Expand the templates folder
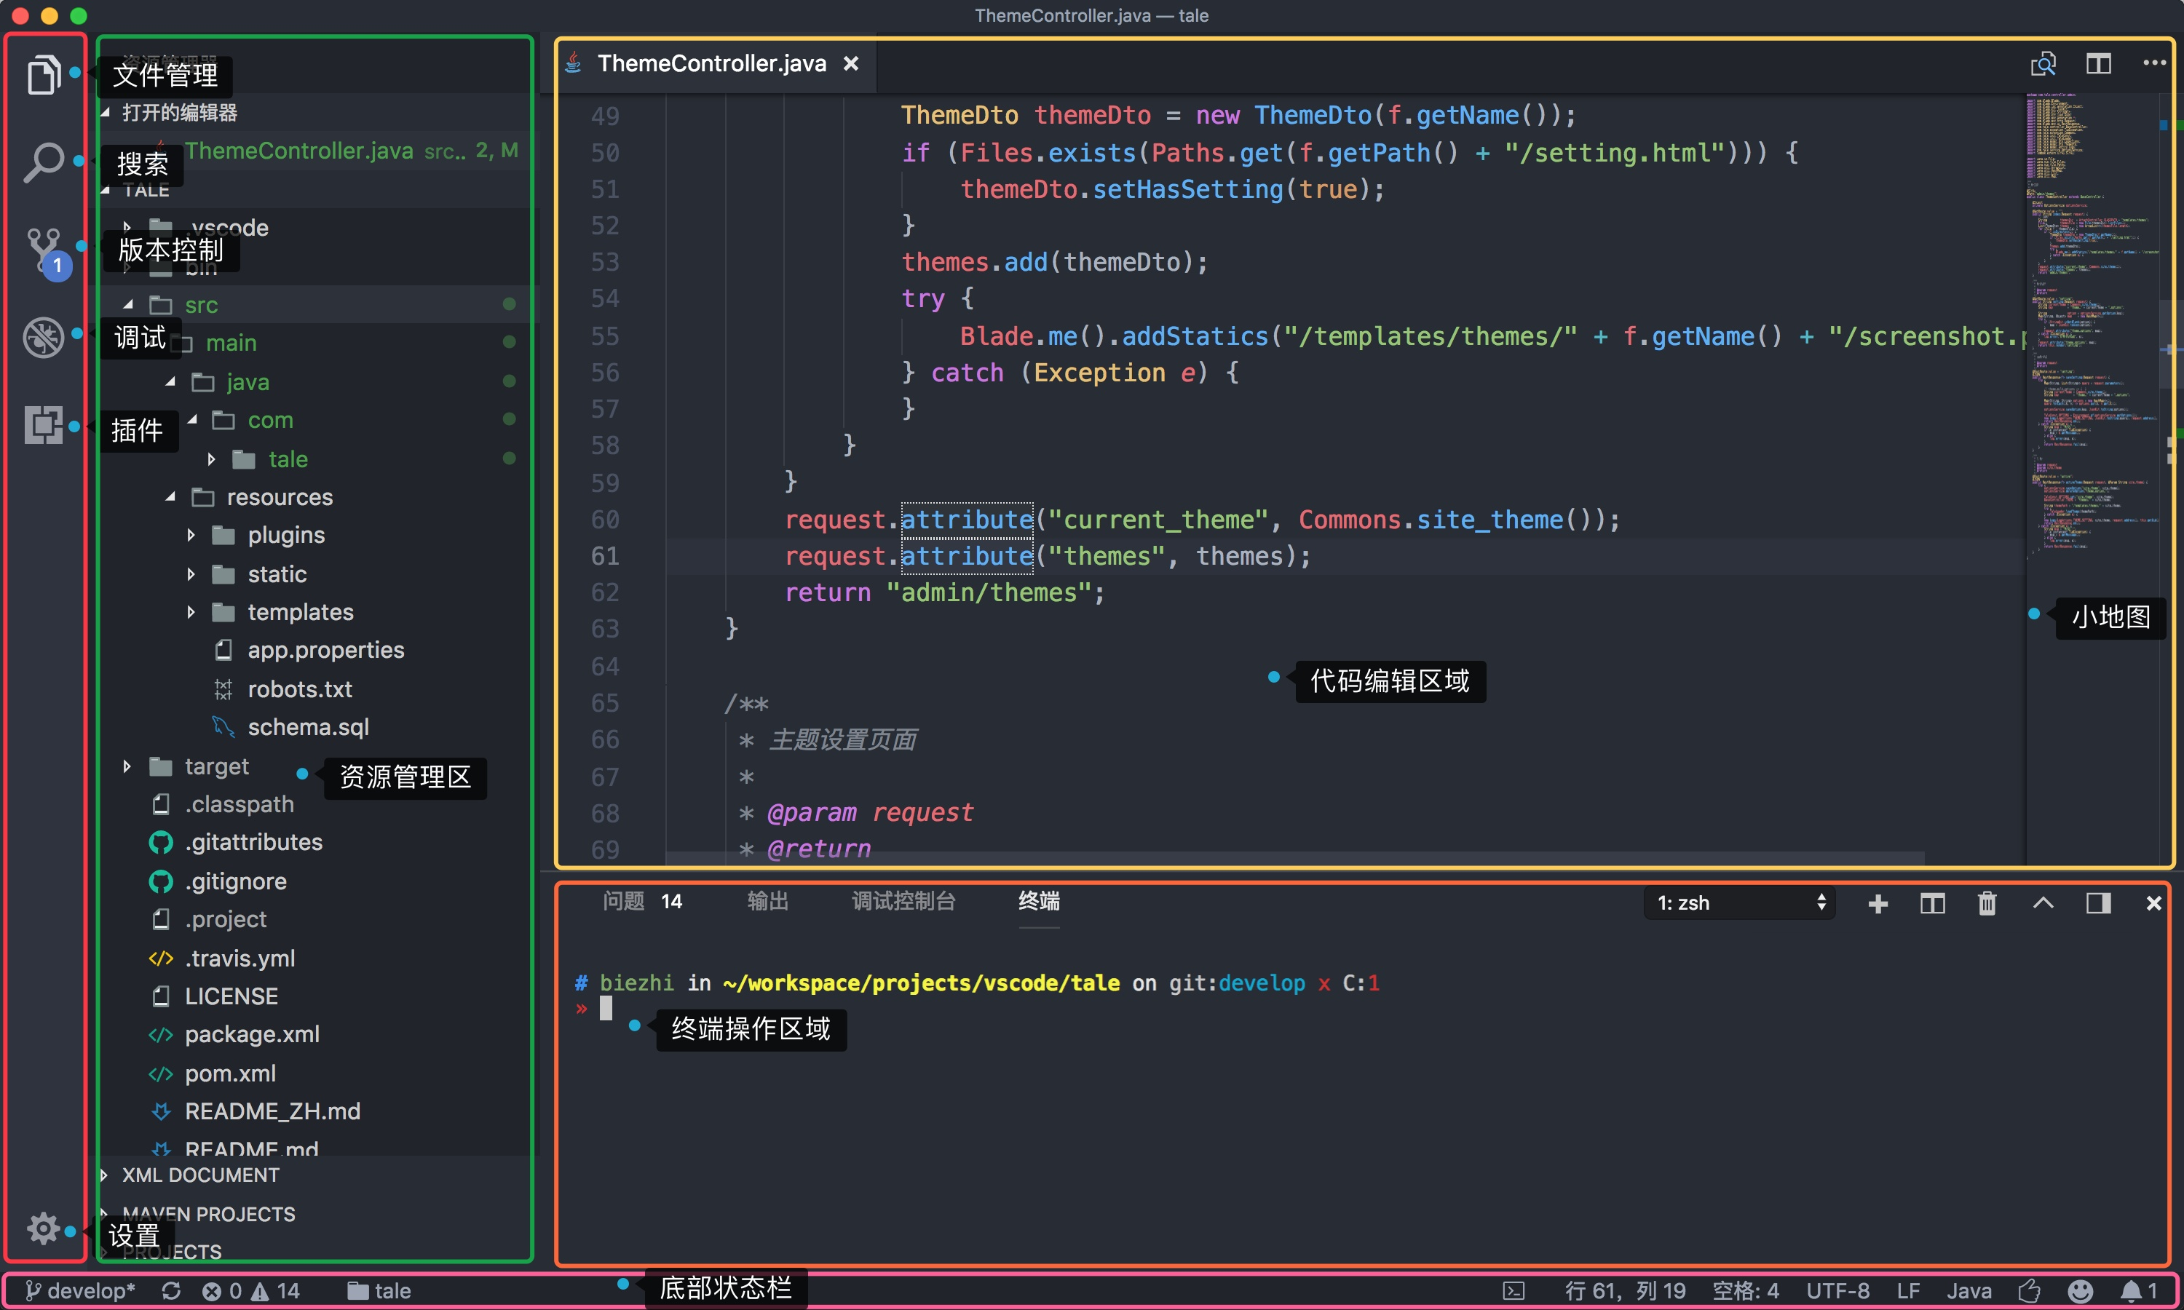Viewport: 2184px width, 1310px height. pos(299,612)
